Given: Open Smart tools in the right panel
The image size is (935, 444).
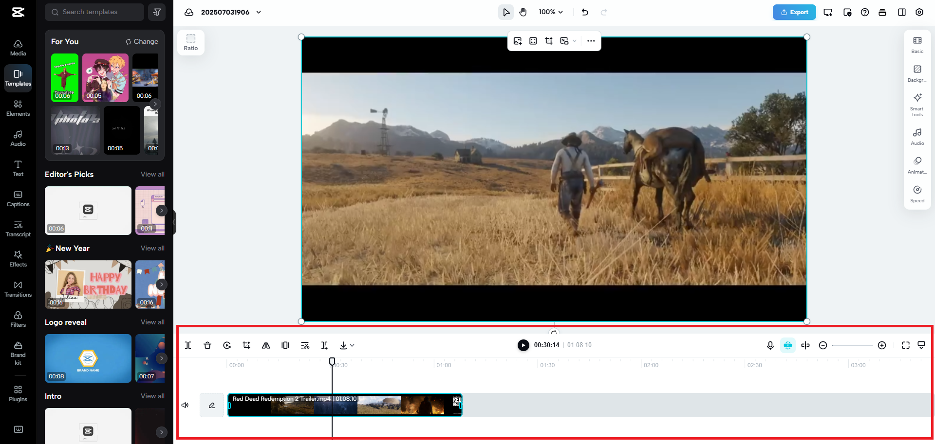Looking at the screenshot, I should pyautogui.click(x=917, y=105).
